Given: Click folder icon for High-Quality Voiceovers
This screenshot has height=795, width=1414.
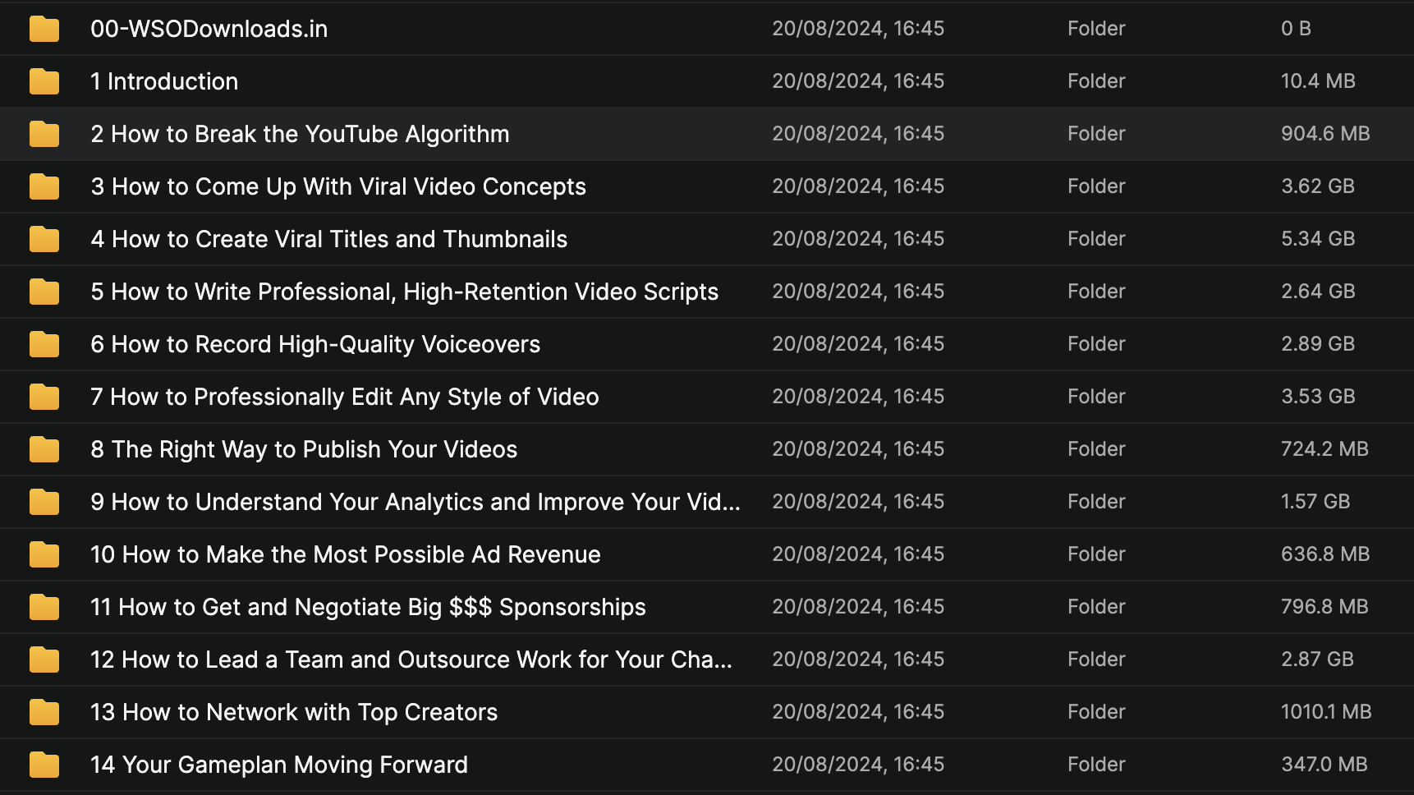Looking at the screenshot, I should click(x=44, y=345).
